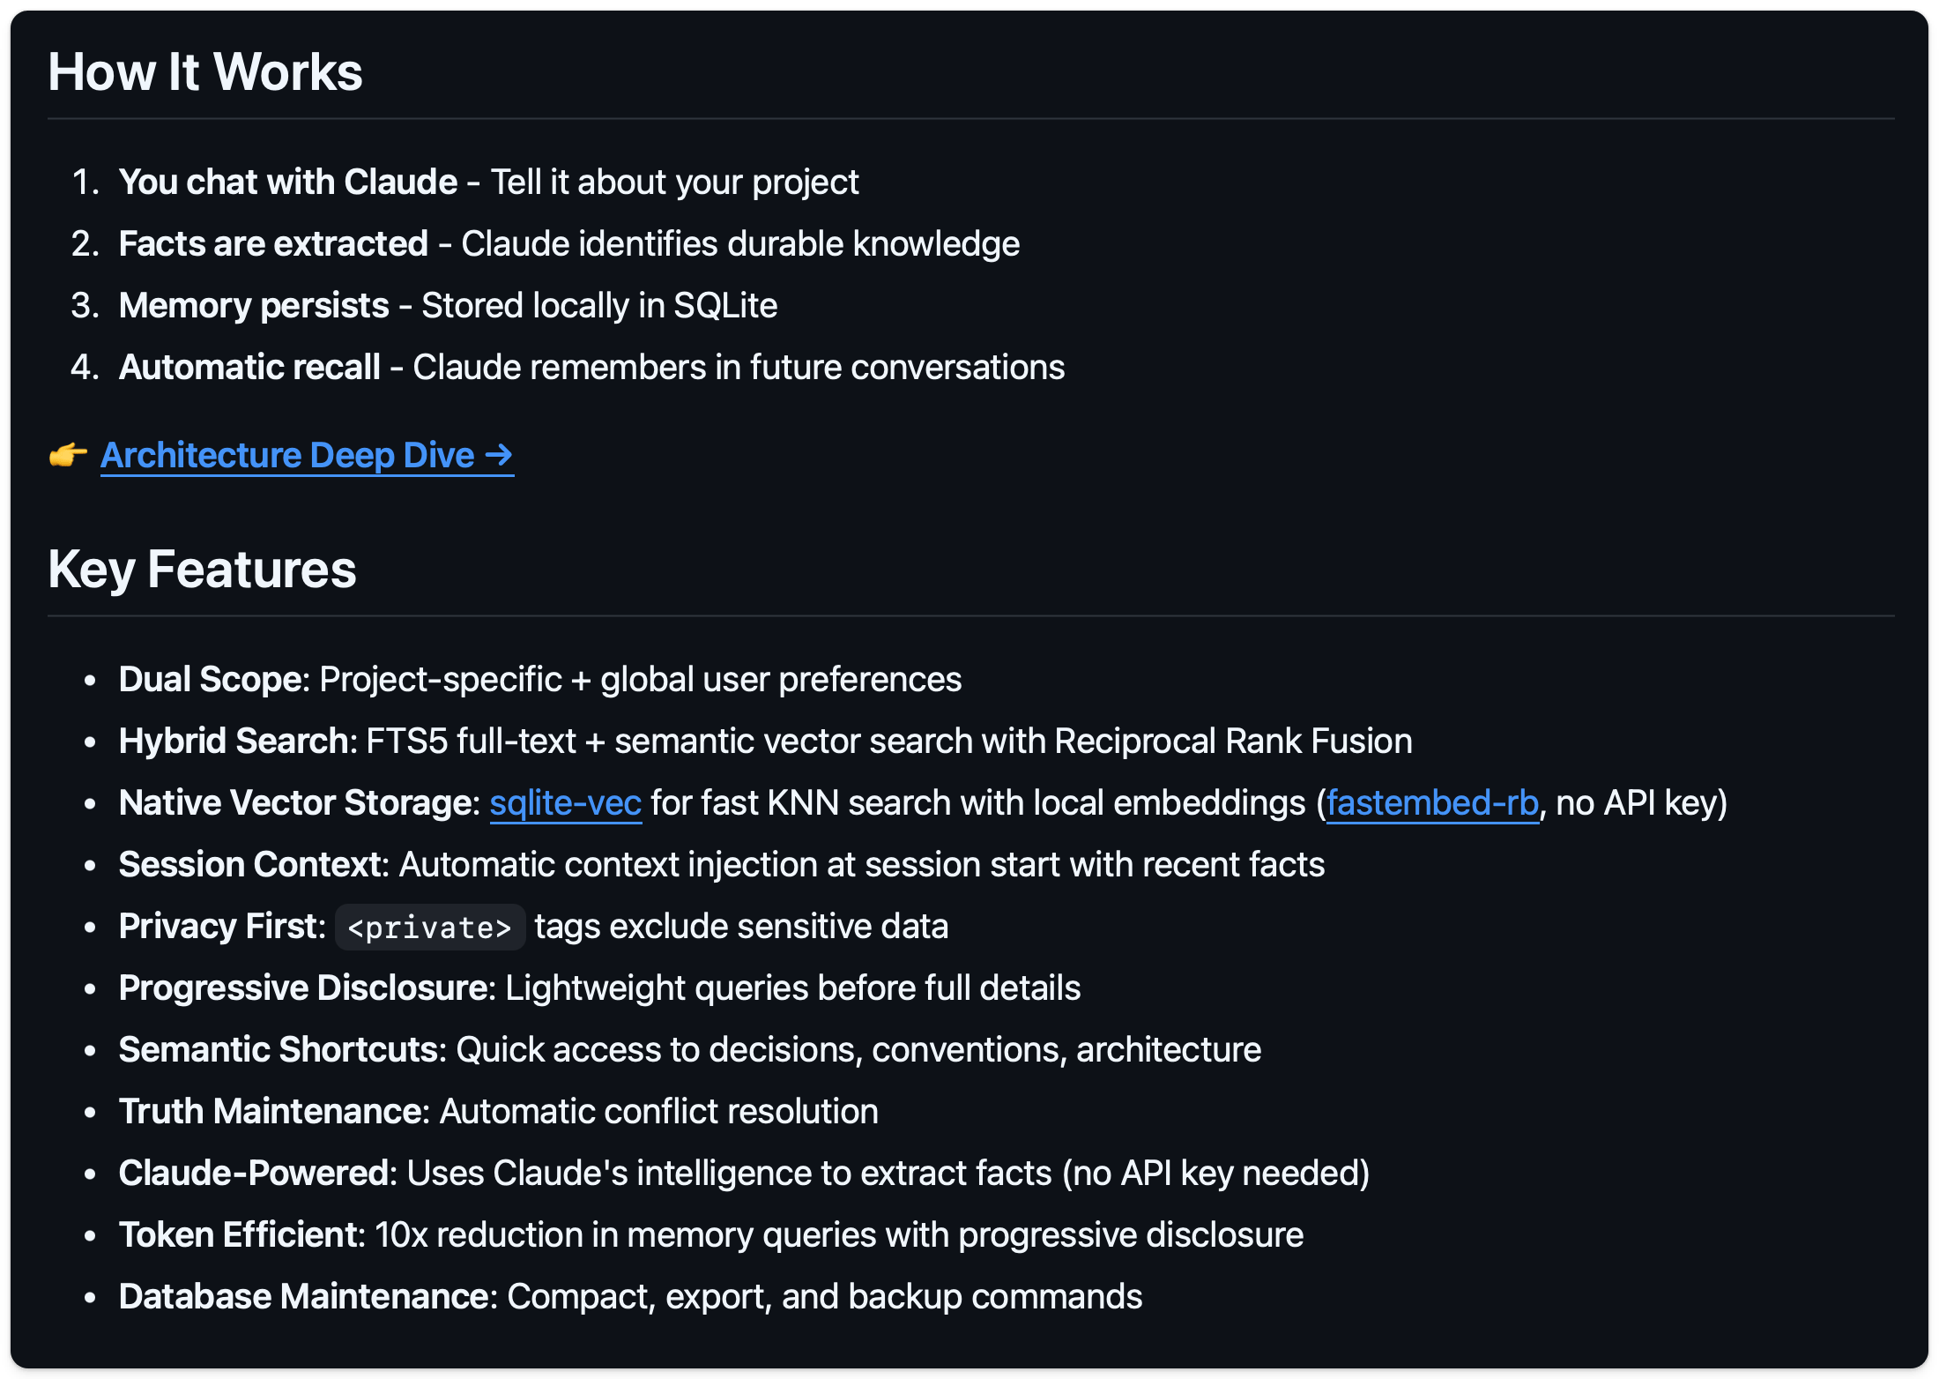This screenshot has height=1379, width=1939.
Task: Click the How It Works heading
Action: click(x=204, y=72)
